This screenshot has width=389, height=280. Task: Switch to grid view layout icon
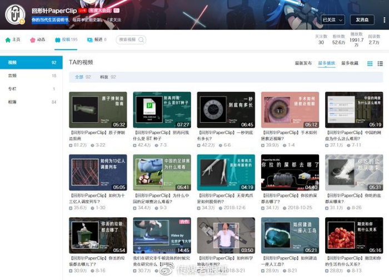pos(370,64)
